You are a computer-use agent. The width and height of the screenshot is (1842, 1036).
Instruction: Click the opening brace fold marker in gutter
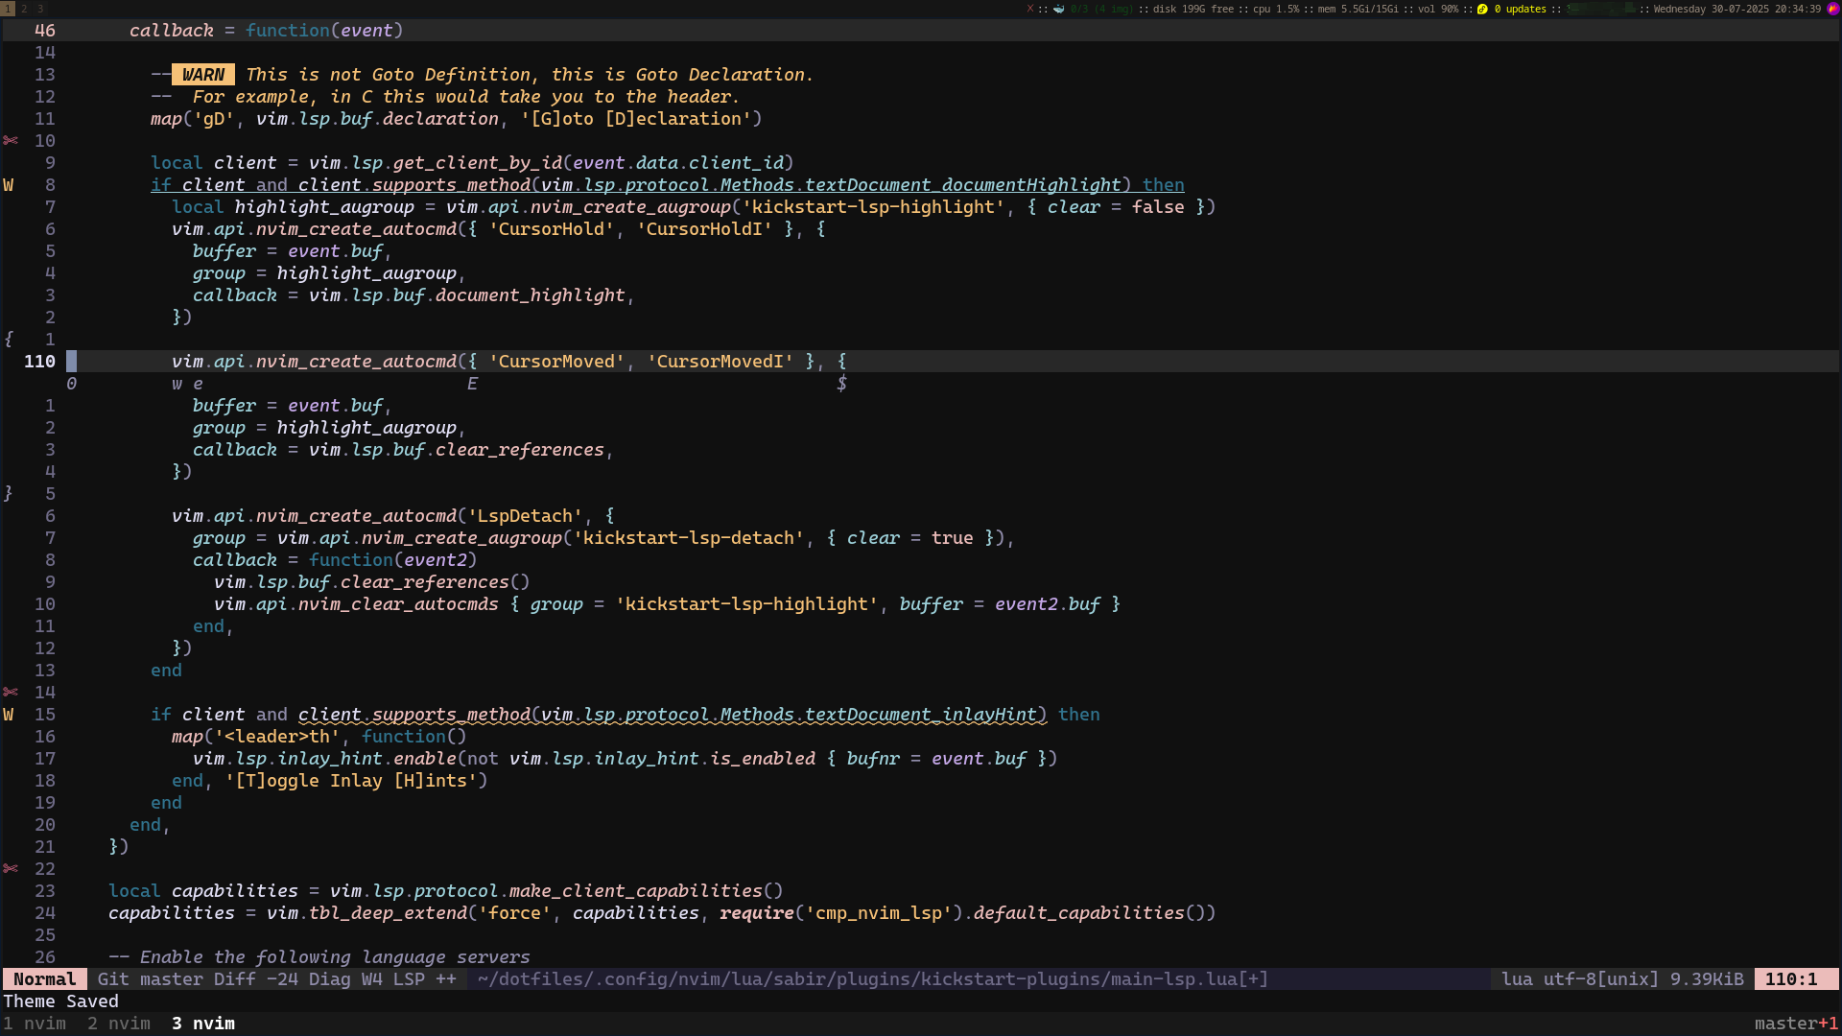[9, 340]
